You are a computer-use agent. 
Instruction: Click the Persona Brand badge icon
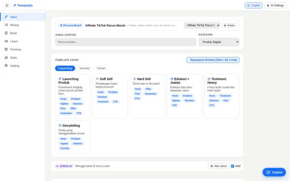61,26
